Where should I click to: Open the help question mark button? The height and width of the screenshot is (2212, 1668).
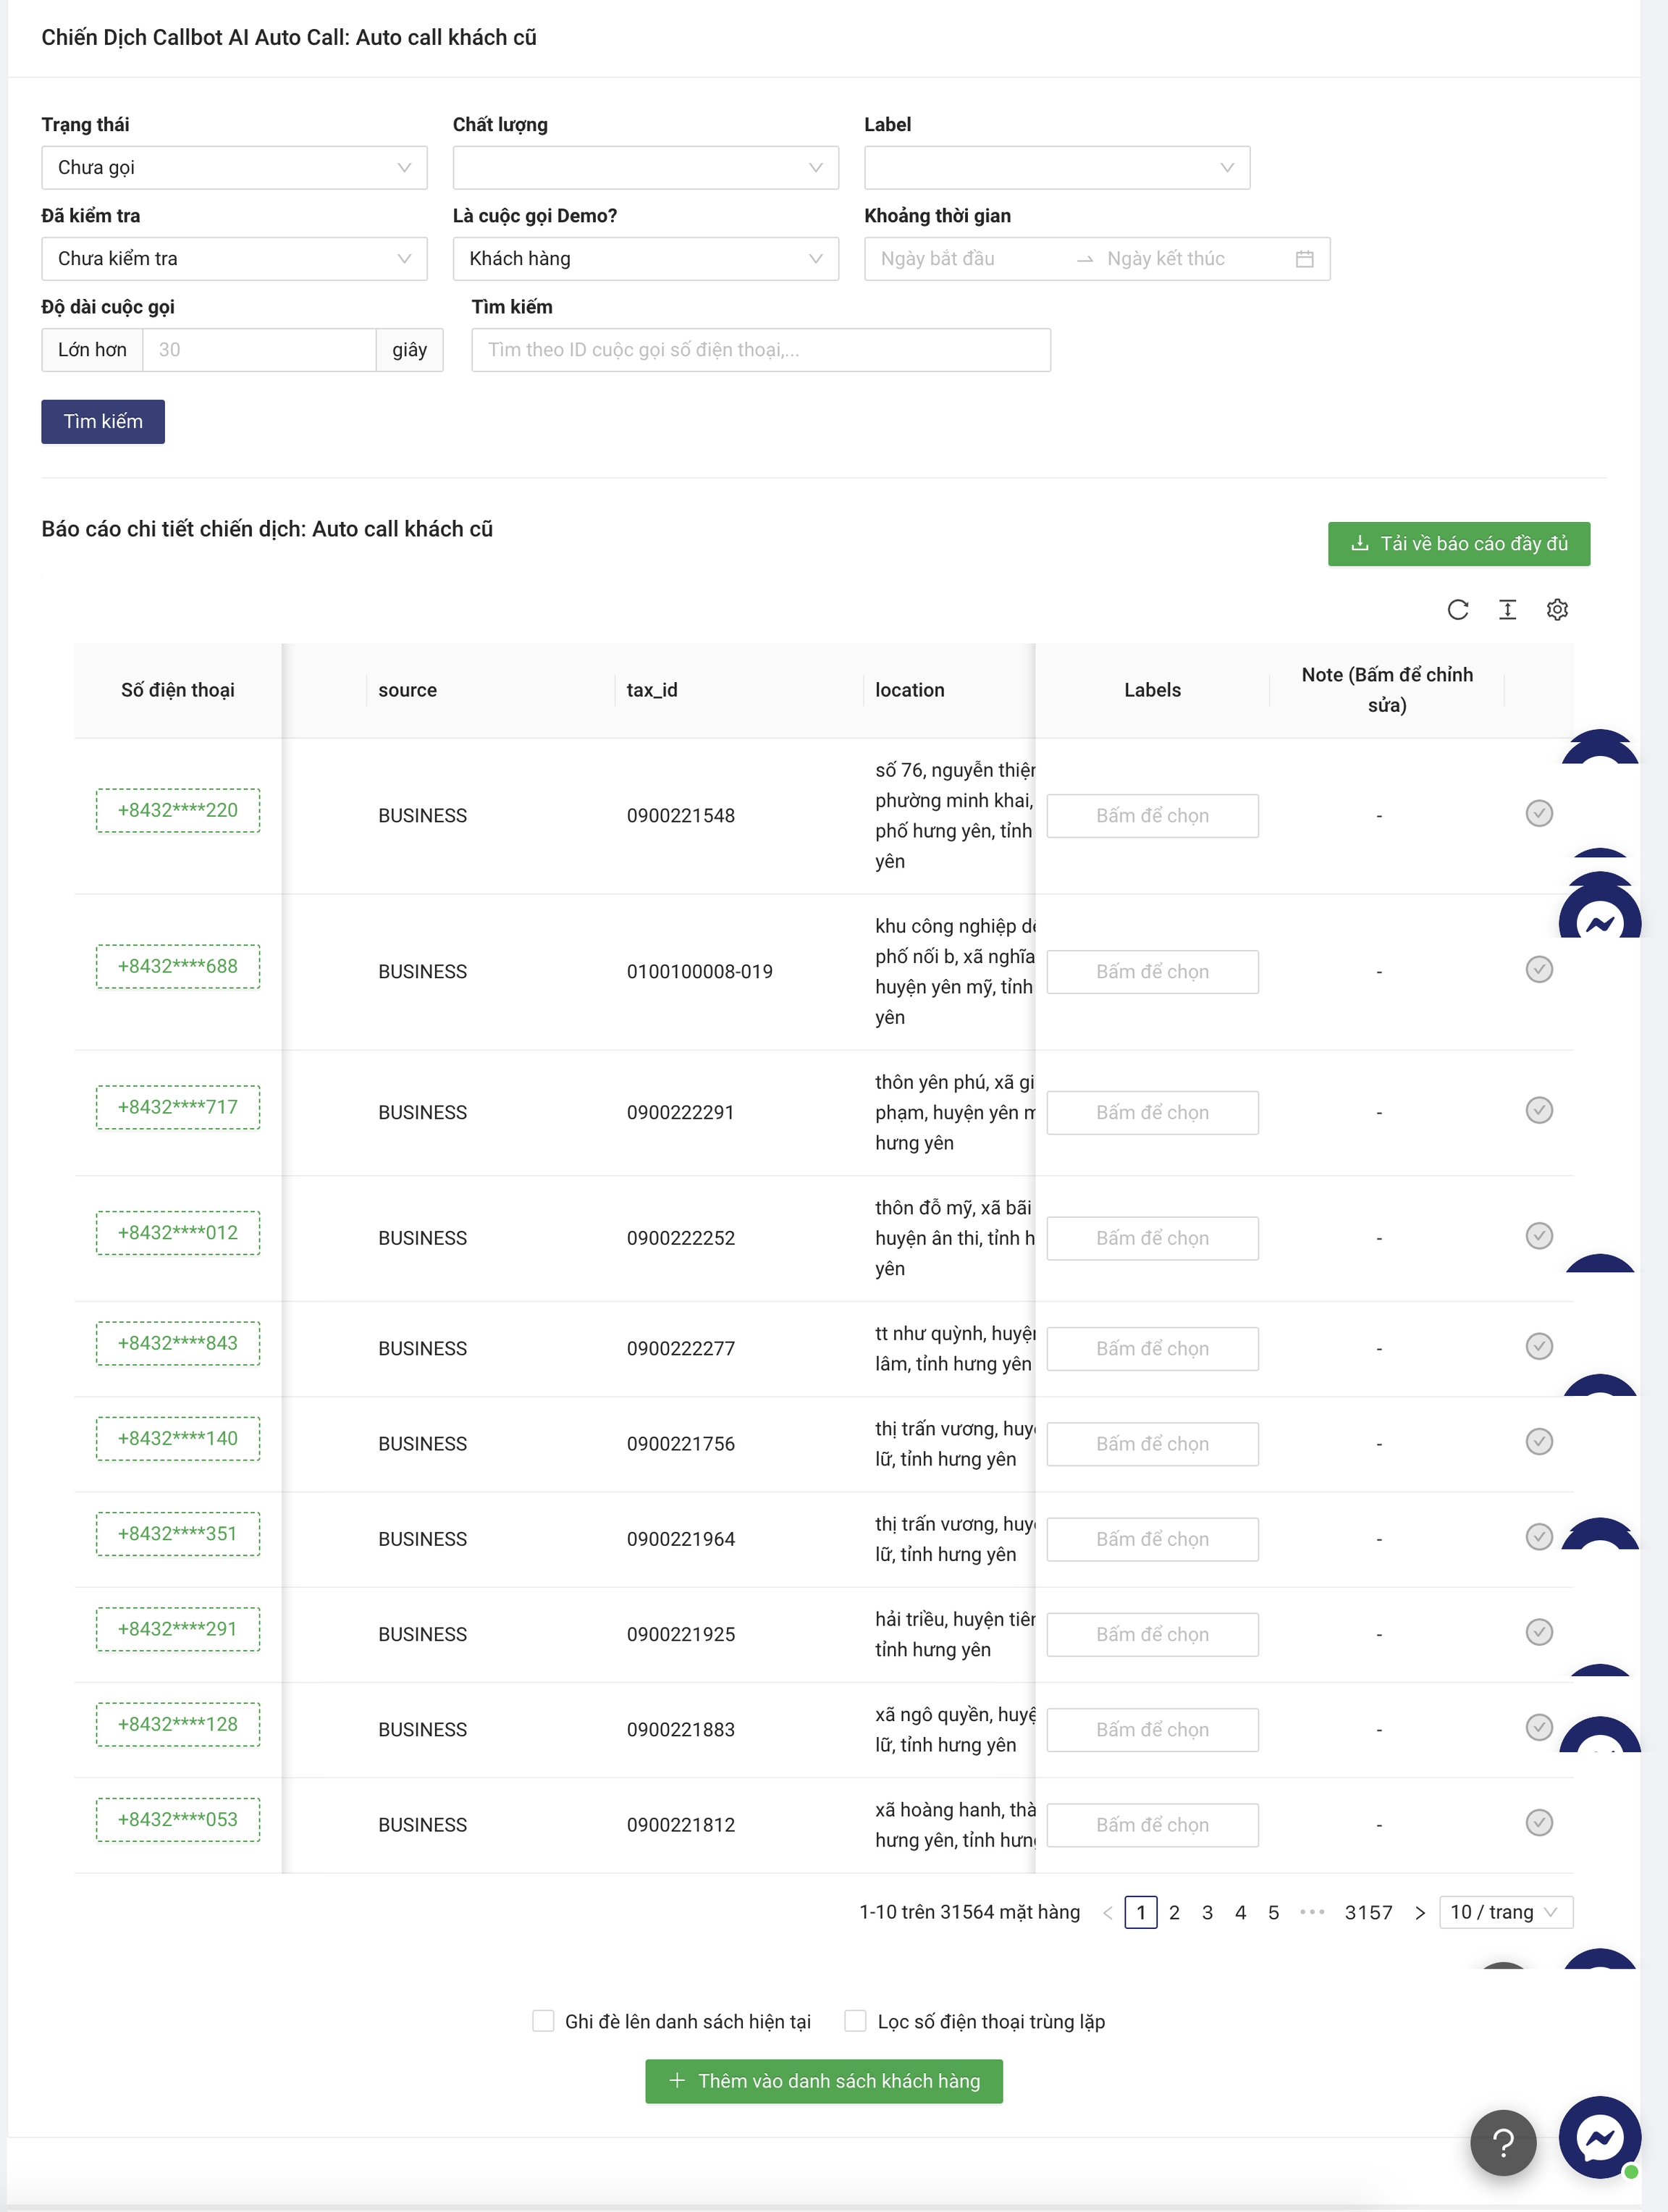[1502, 2142]
